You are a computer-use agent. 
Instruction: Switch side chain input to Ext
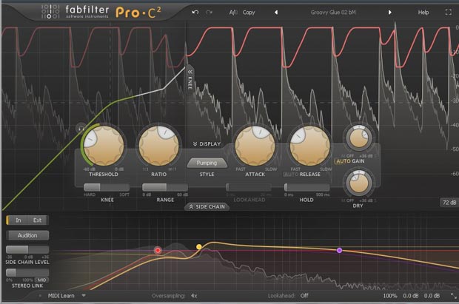38,220
